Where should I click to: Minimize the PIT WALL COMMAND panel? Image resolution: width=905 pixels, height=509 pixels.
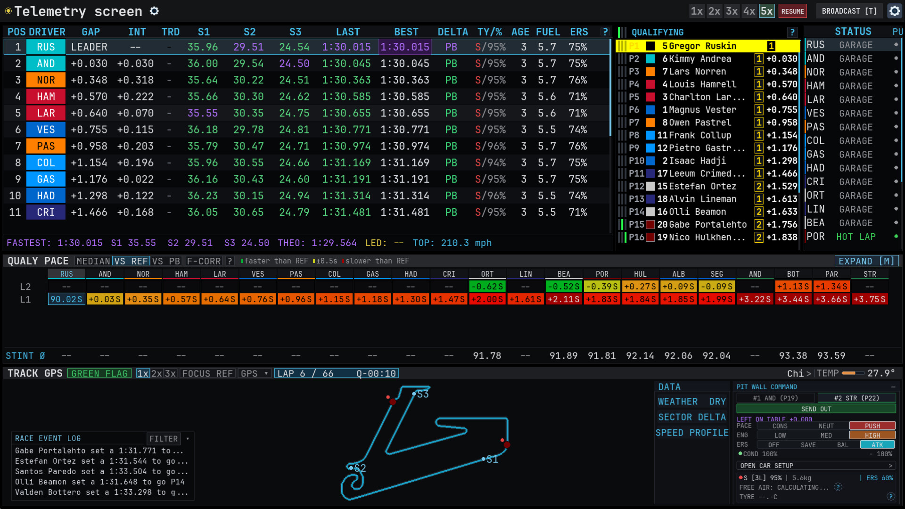click(893, 387)
